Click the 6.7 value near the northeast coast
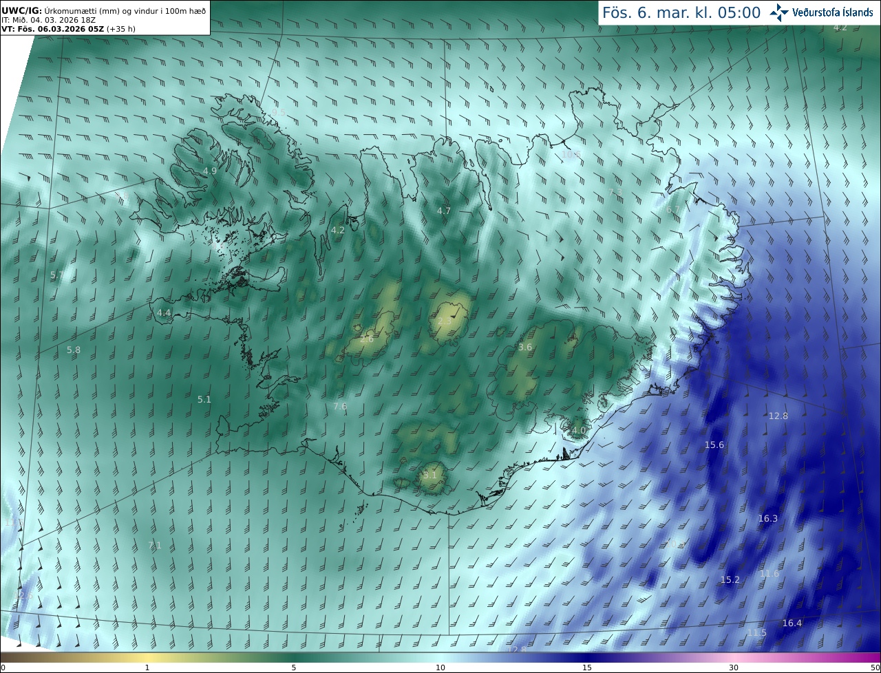 point(673,209)
